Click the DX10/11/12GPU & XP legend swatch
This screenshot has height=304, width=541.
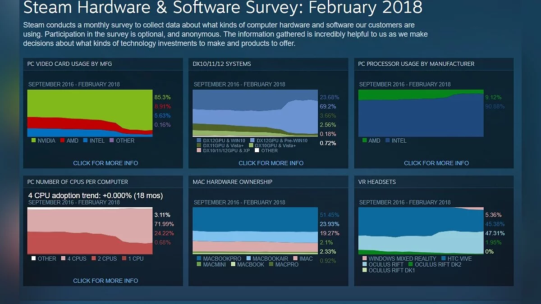click(x=198, y=150)
